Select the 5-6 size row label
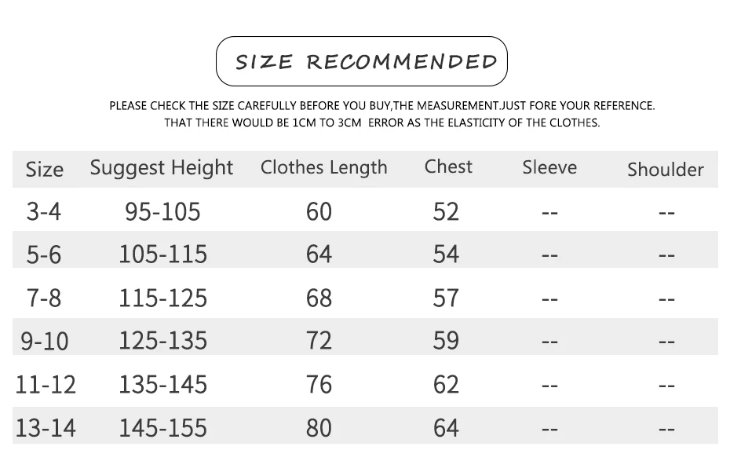The width and height of the screenshot is (730, 472). 44,255
